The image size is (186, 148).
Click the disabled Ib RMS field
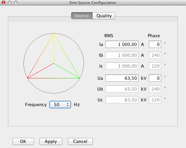(x=122, y=55)
